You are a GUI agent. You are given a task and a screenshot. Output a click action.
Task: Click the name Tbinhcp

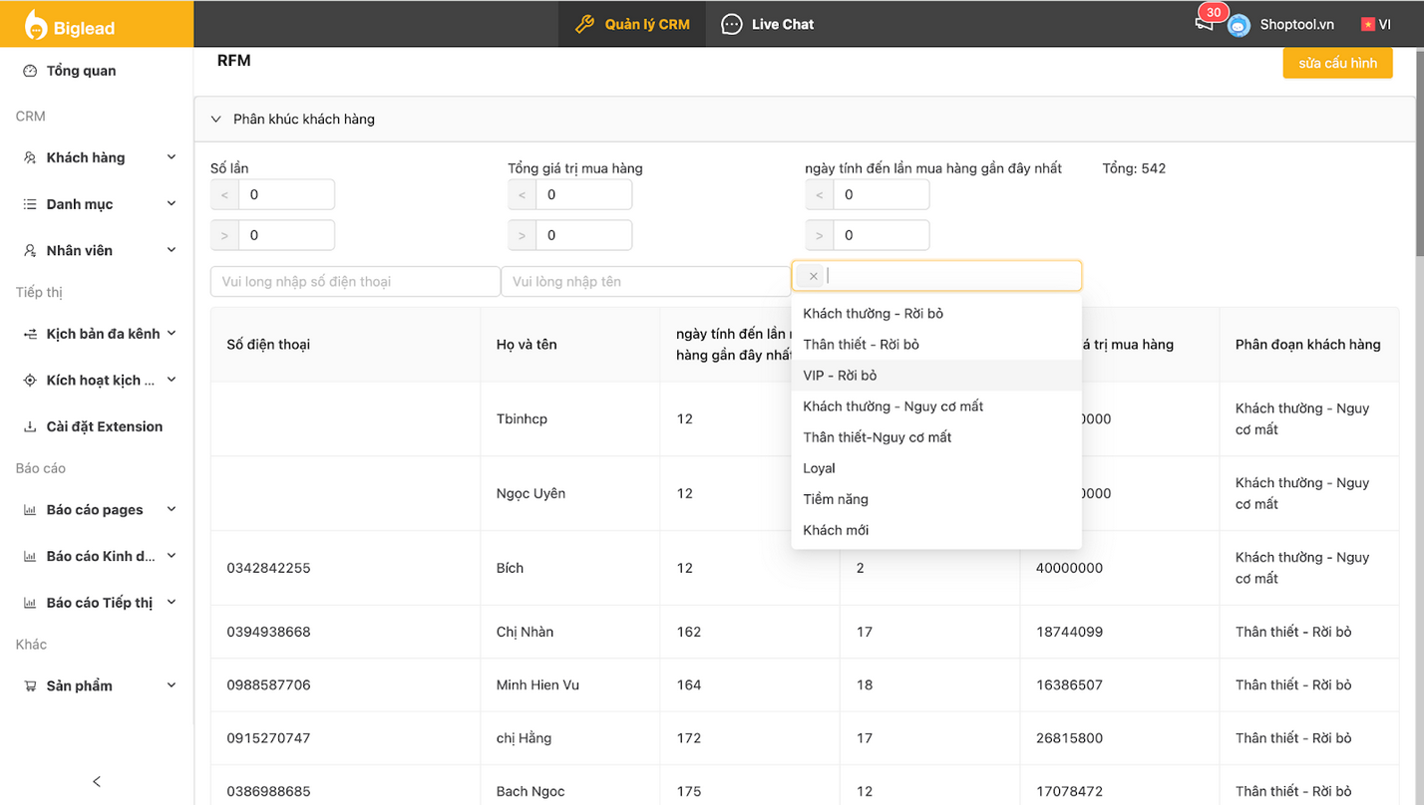(x=522, y=418)
